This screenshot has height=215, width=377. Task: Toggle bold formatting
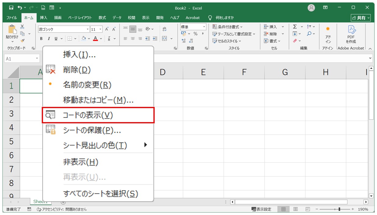coord(41,38)
